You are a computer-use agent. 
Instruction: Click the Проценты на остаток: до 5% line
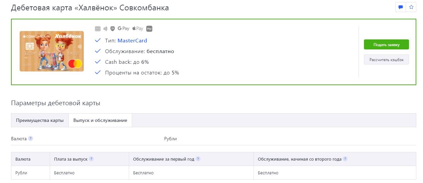click(142, 73)
